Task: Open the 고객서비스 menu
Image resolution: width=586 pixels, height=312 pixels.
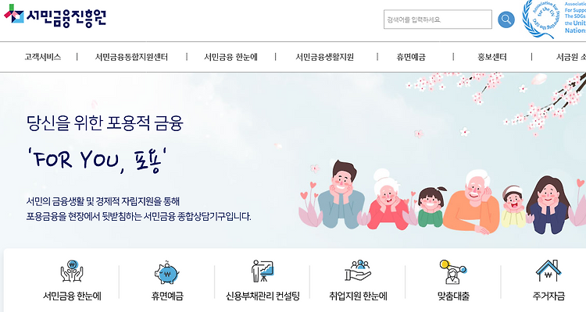Action: 43,57
